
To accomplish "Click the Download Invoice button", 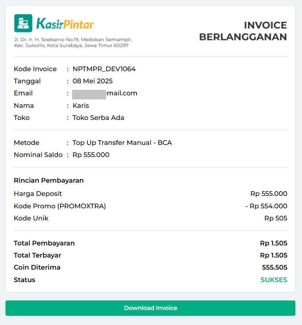I will 150,308.
